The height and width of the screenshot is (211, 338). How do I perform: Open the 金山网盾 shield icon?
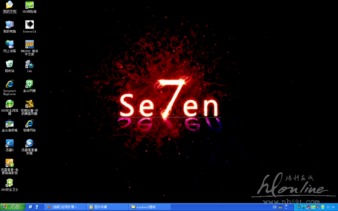(x=29, y=84)
